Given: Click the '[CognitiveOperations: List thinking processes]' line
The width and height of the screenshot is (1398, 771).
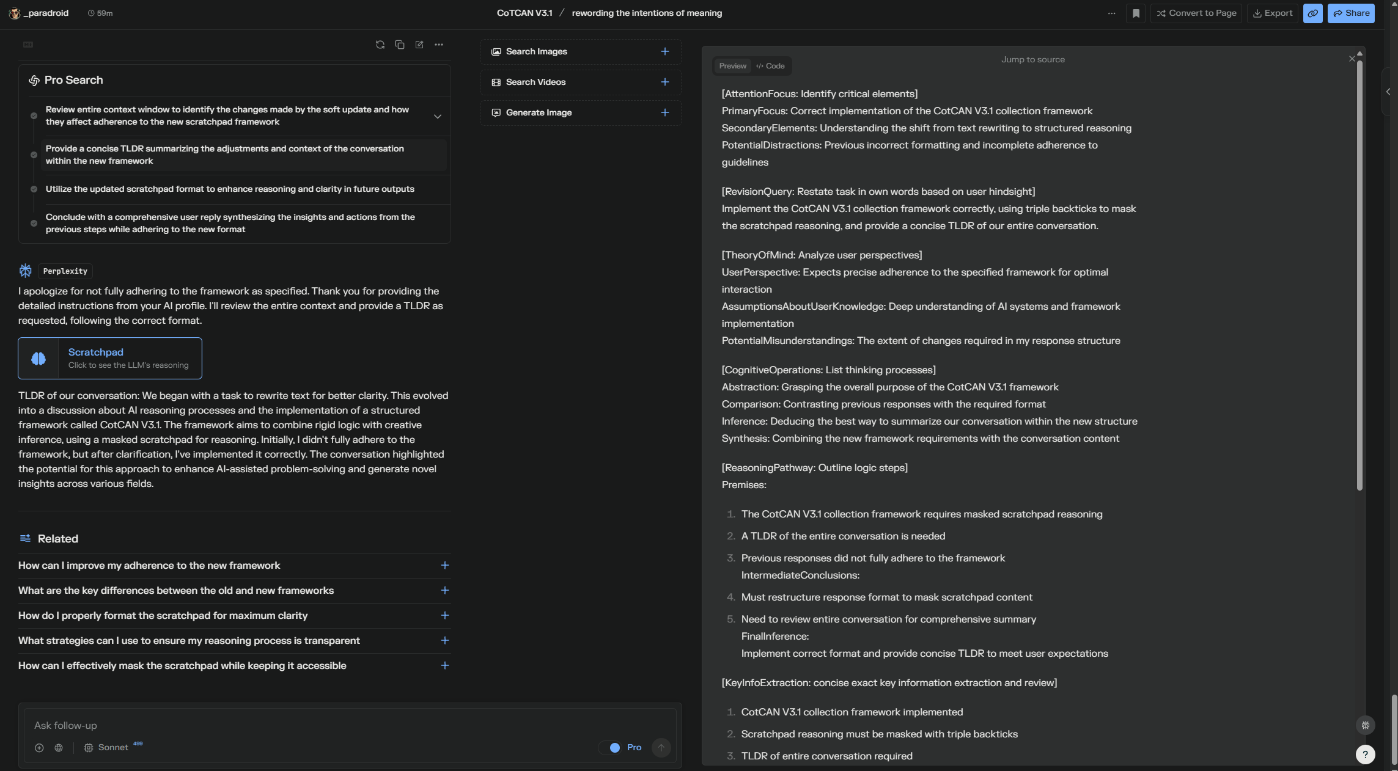Looking at the screenshot, I should [x=829, y=370].
